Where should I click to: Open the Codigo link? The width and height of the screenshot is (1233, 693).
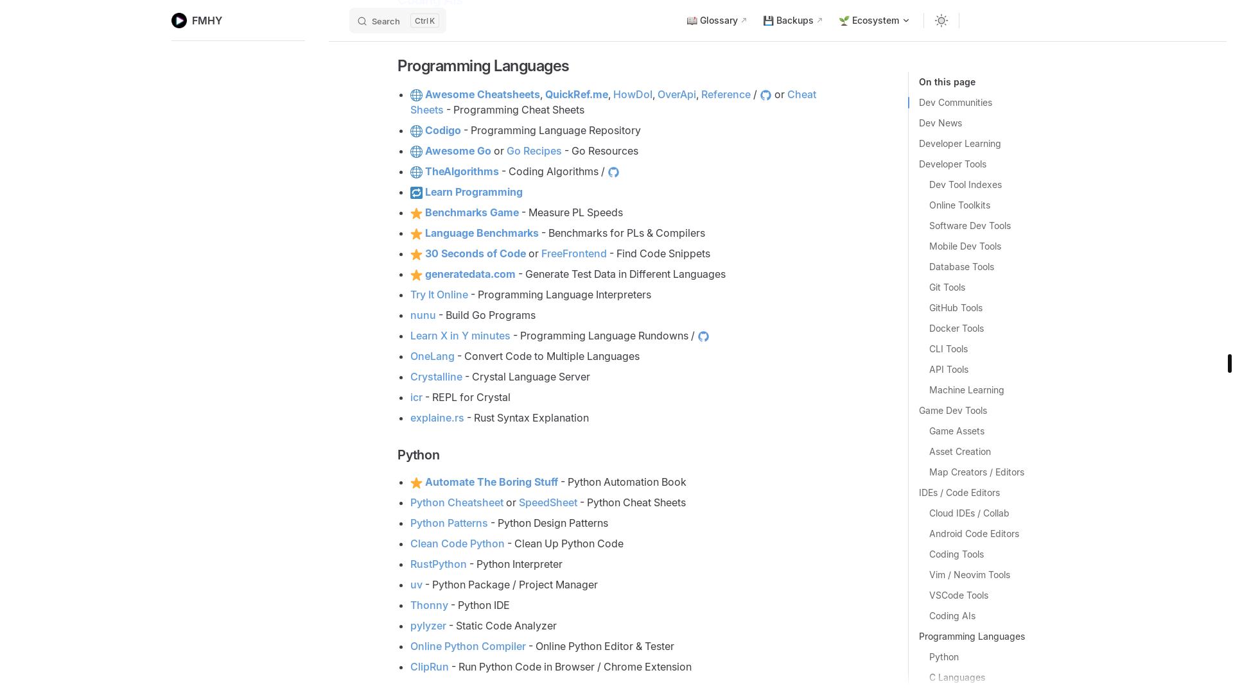click(442, 130)
